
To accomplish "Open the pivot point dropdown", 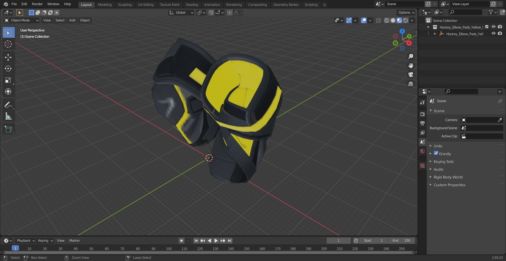I will click(201, 13).
